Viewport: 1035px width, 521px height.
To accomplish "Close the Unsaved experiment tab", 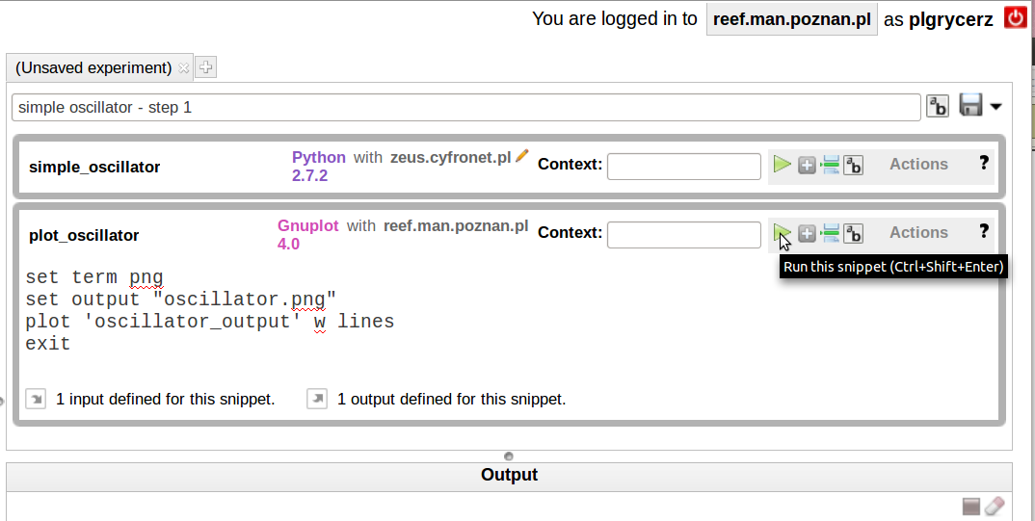I will [x=183, y=68].
